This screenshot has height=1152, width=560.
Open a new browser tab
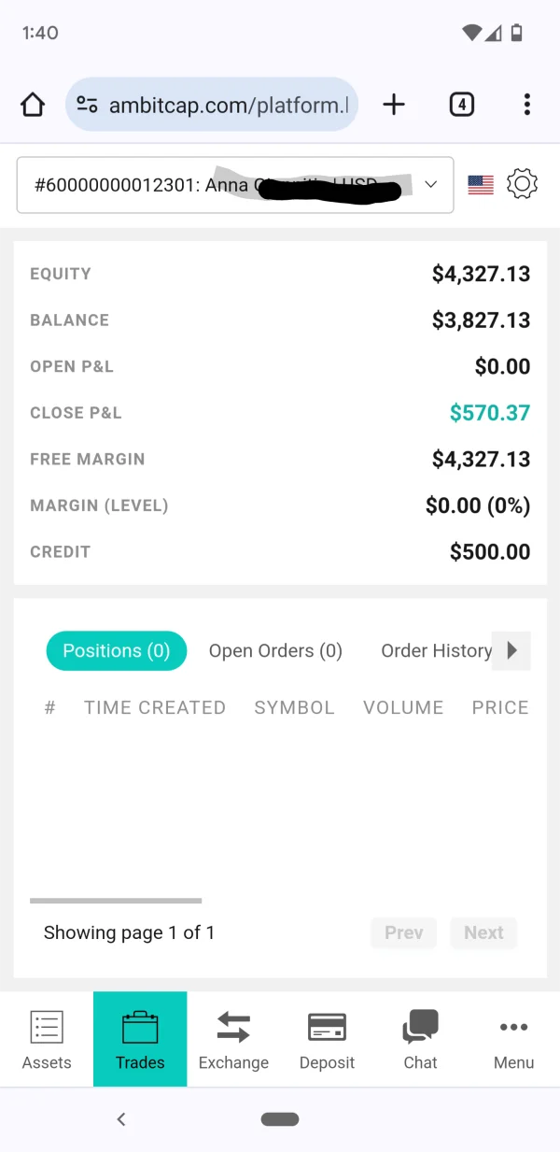(x=394, y=105)
